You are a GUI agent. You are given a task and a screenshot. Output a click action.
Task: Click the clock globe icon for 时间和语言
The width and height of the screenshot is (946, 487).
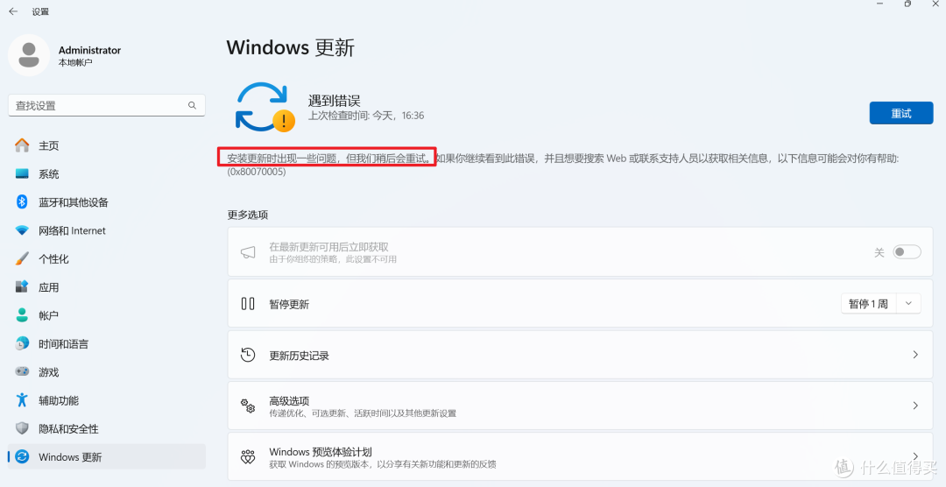(22, 343)
